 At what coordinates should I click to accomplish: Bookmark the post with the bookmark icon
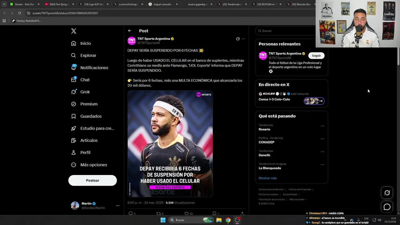click(214, 213)
